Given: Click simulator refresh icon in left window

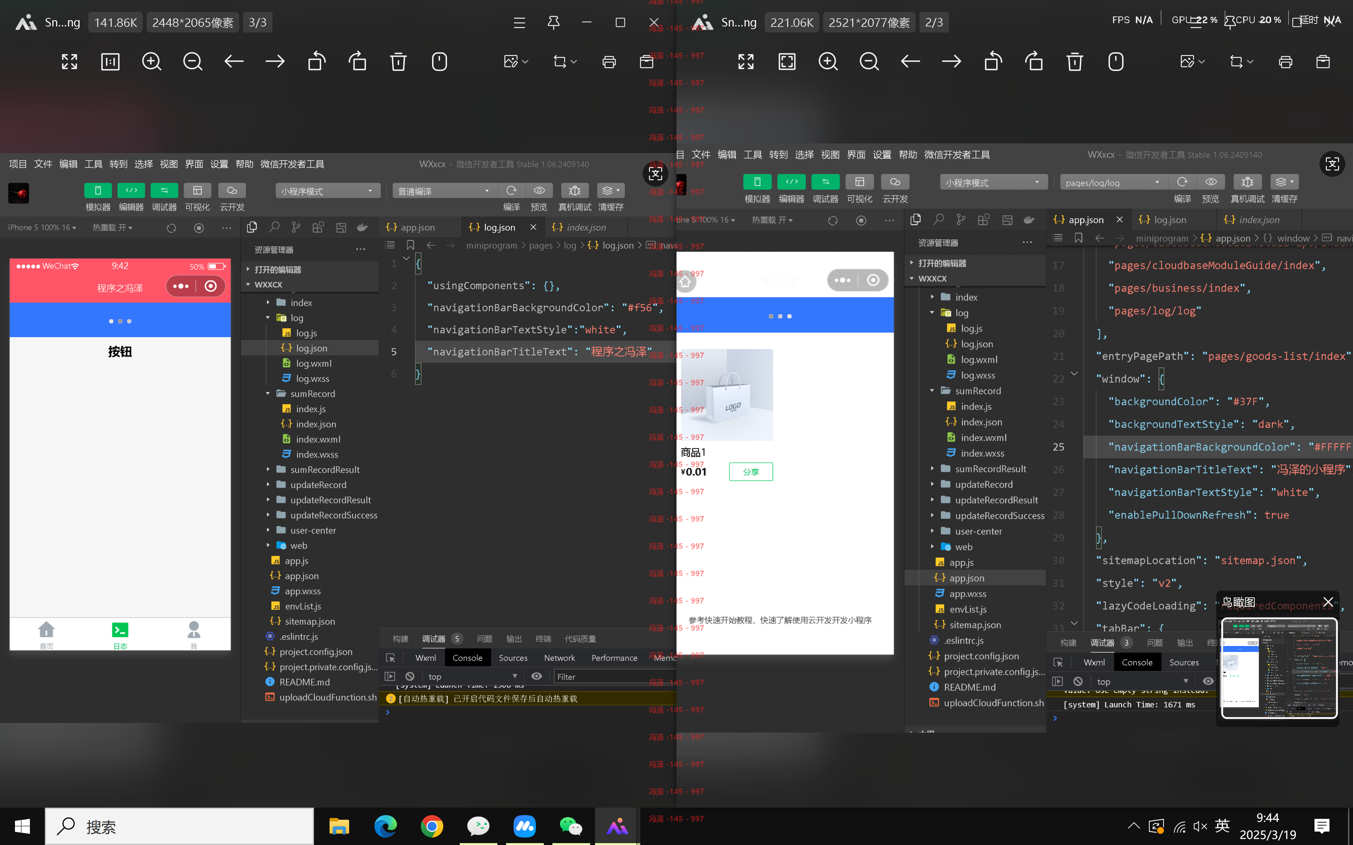Looking at the screenshot, I should pyautogui.click(x=171, y=227).
